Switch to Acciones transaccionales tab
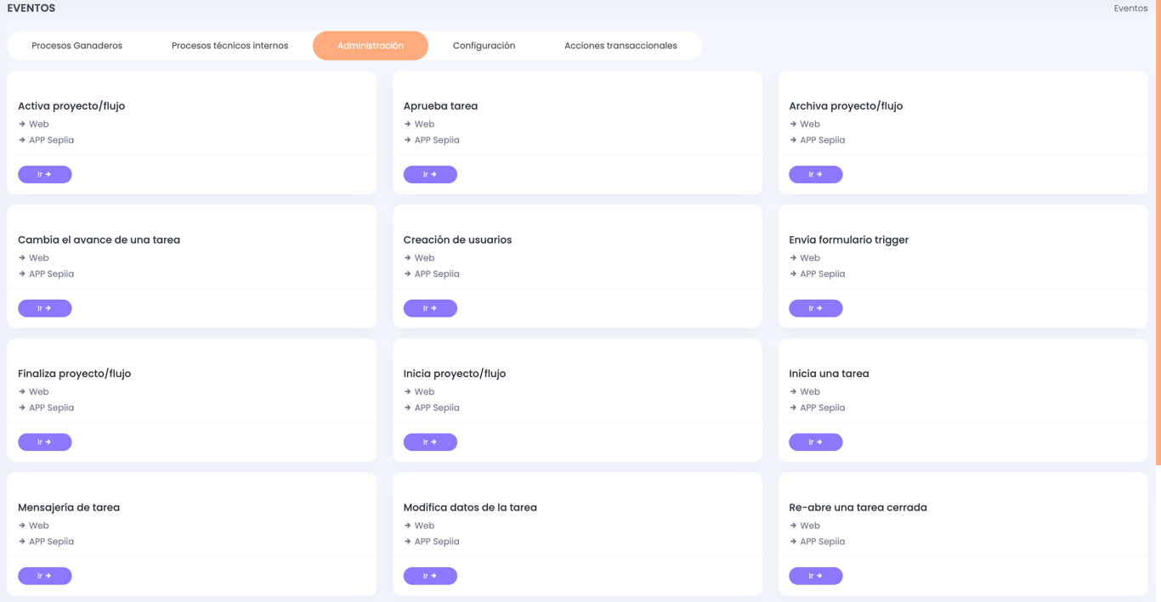1161x602 pixels. click(x=620, y=46)
